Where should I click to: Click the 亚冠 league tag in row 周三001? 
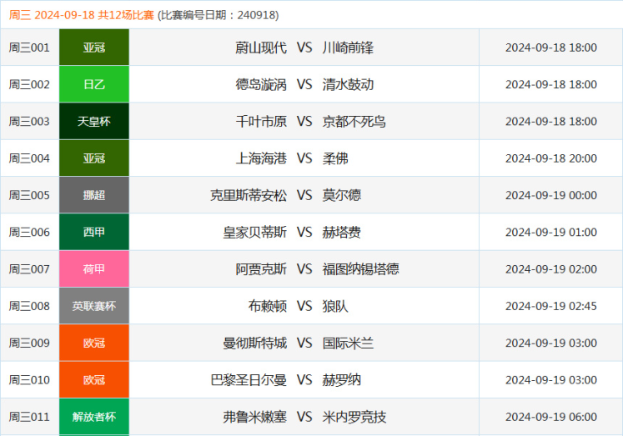pyautogui.click(x=94, y=48)
